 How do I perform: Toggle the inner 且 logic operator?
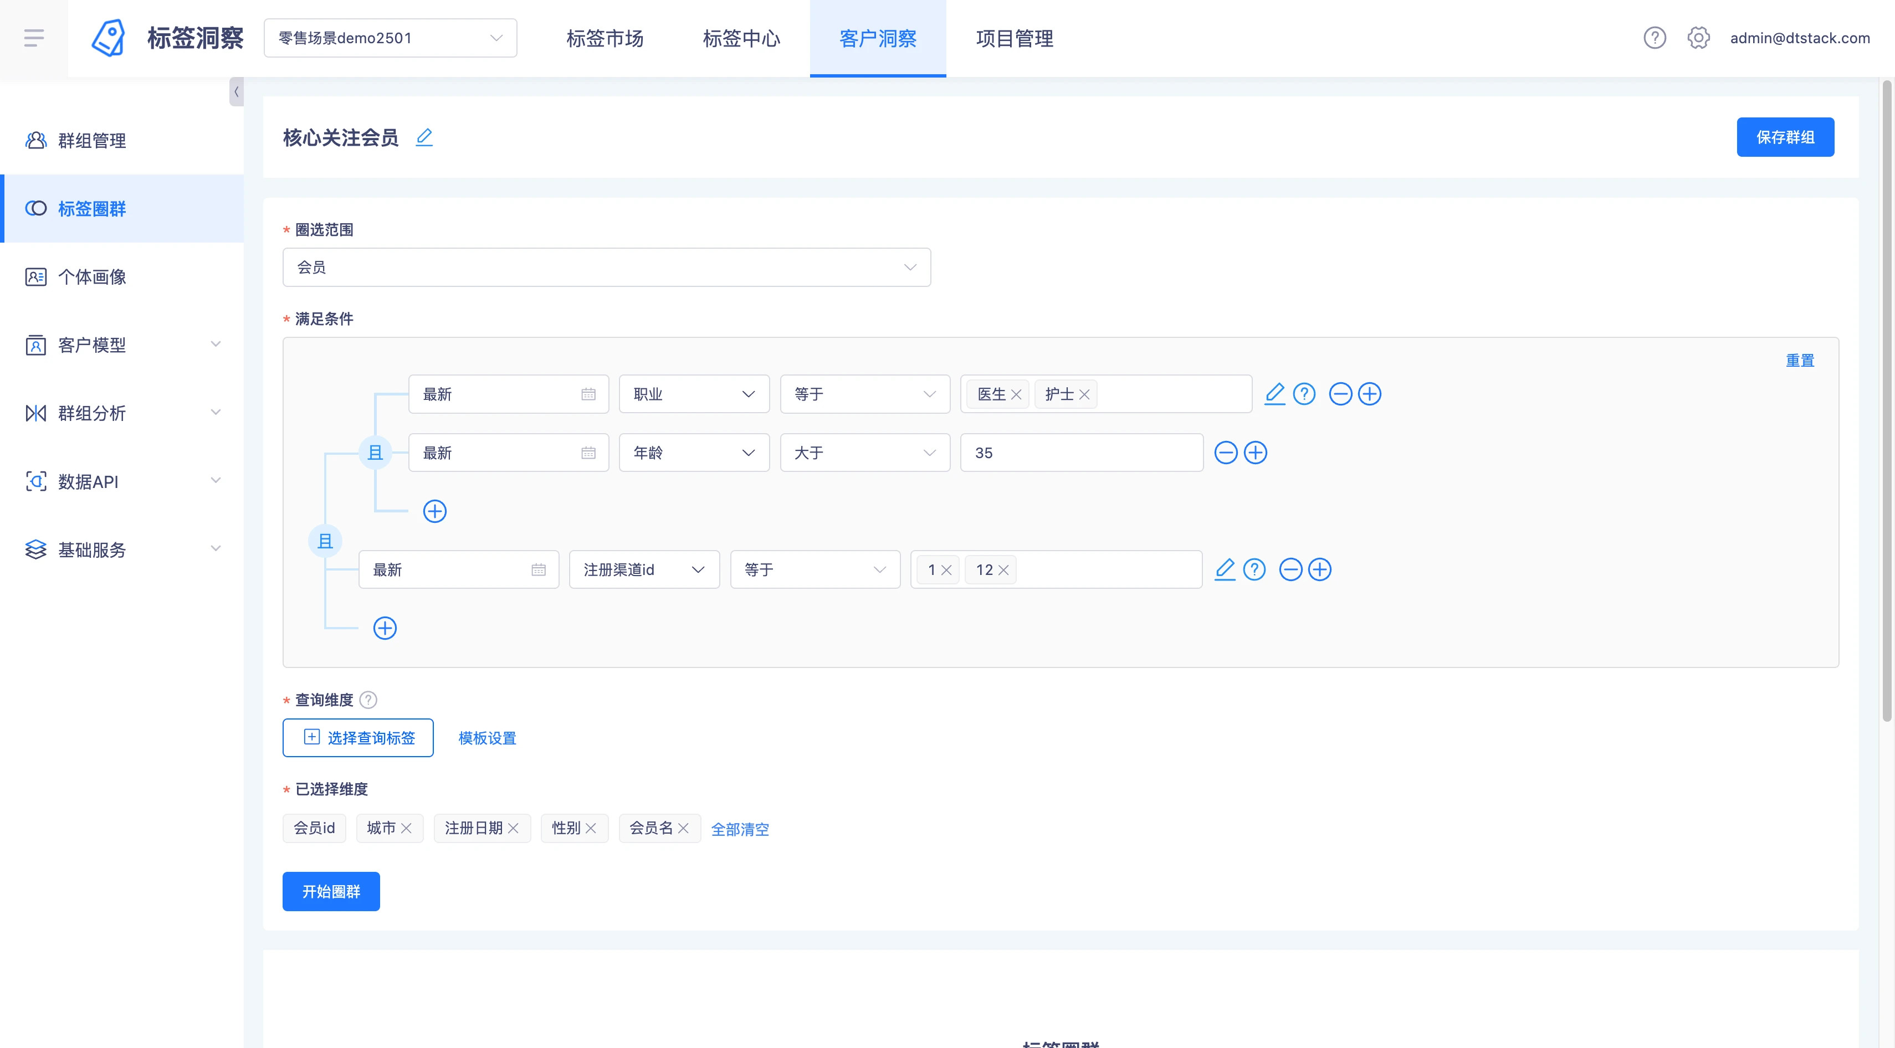pyautogui.click(x=375, y=453)
